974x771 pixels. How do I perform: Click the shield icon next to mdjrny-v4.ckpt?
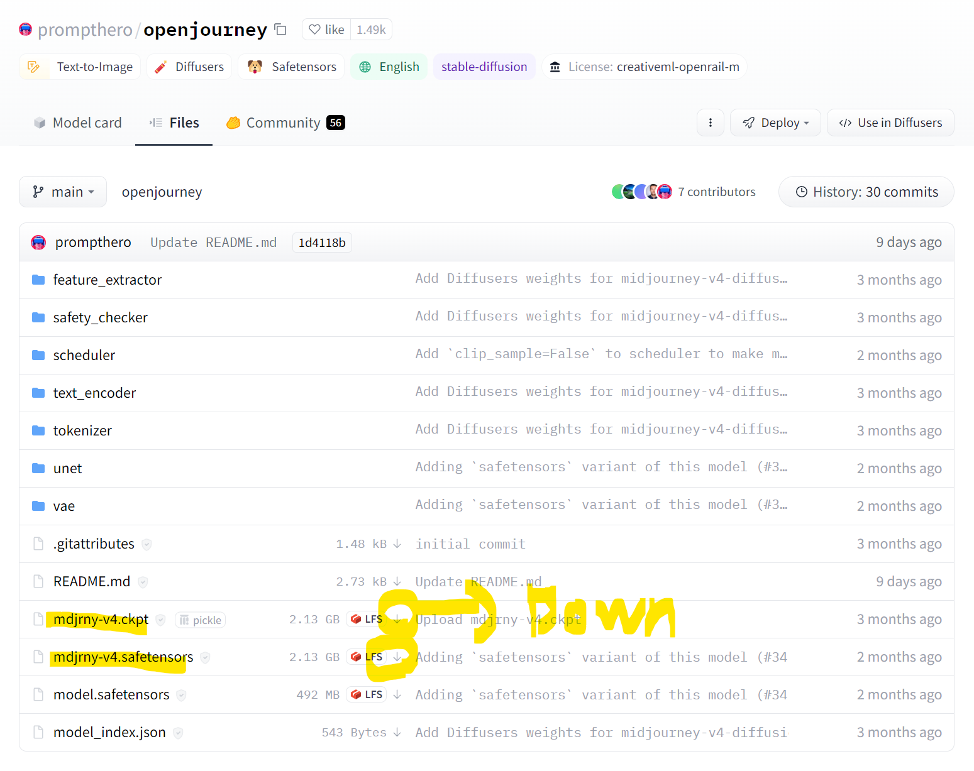click(160, 620)
